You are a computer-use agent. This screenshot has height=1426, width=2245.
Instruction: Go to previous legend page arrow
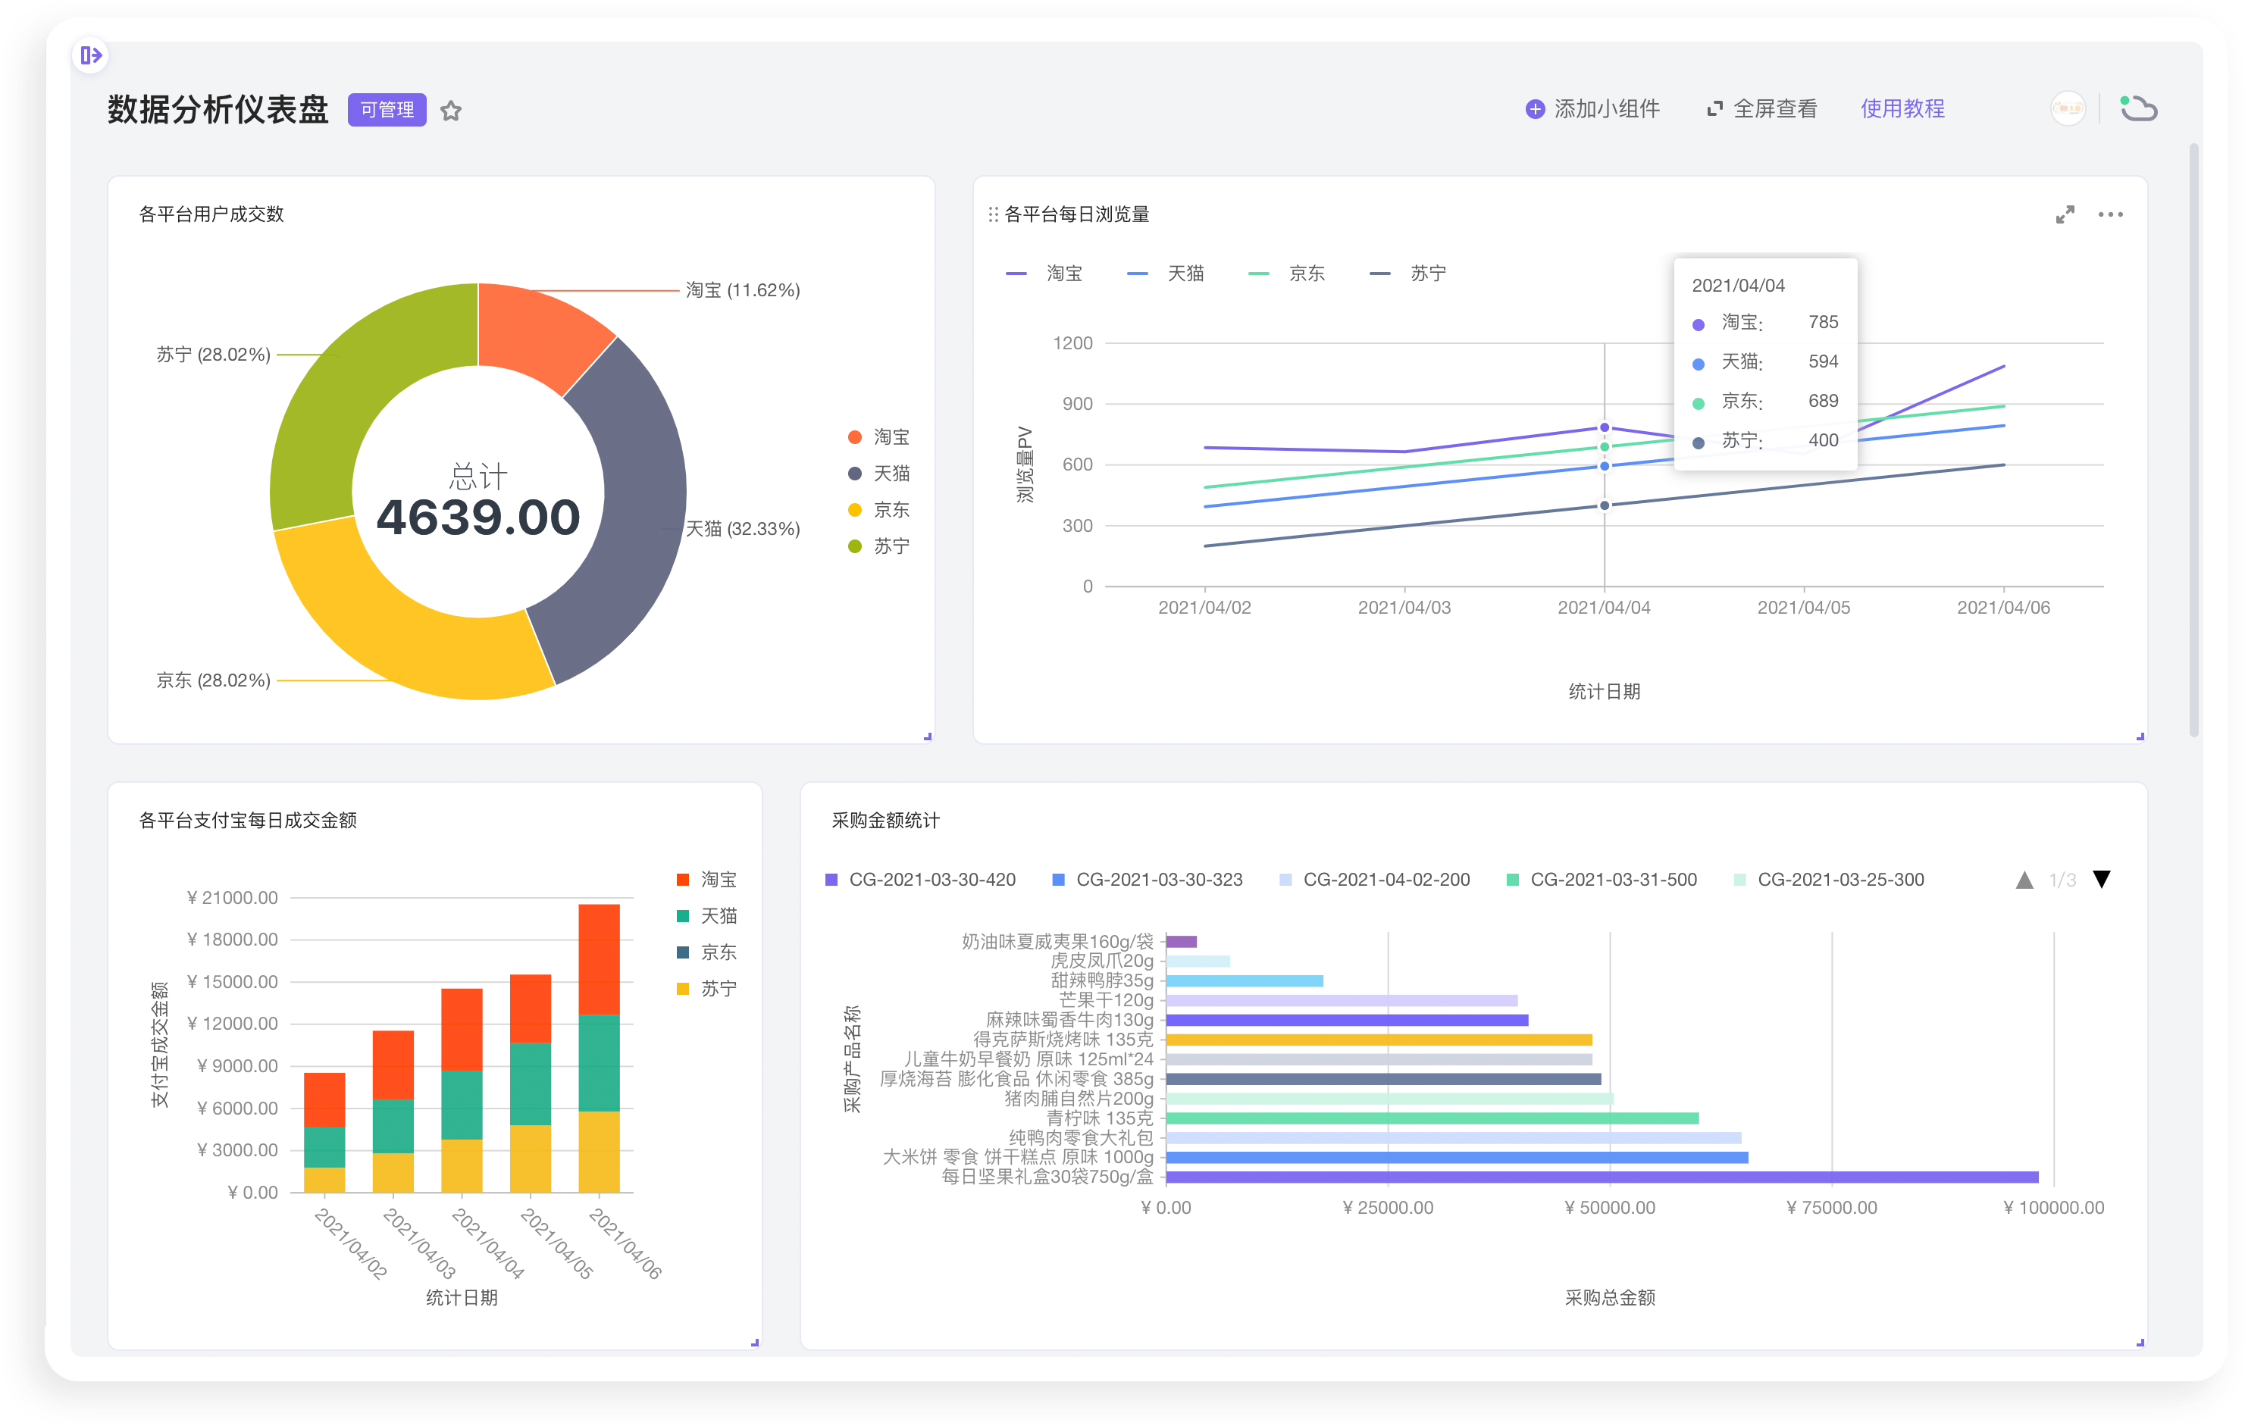coord(2024,880)
